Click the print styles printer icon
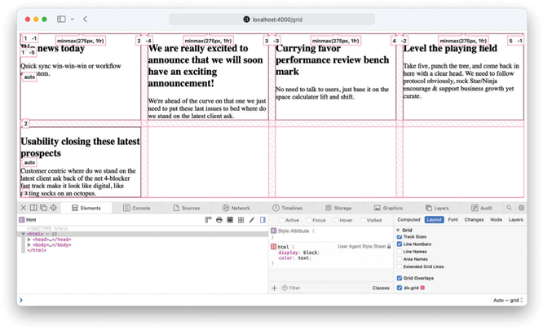Screen dimensions: 543x330 click(x=219, y=220)
